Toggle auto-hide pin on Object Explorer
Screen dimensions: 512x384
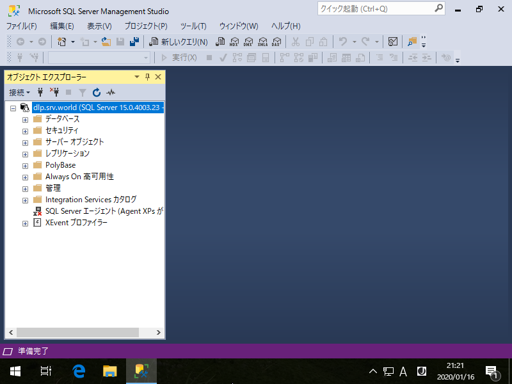(147, 77)
